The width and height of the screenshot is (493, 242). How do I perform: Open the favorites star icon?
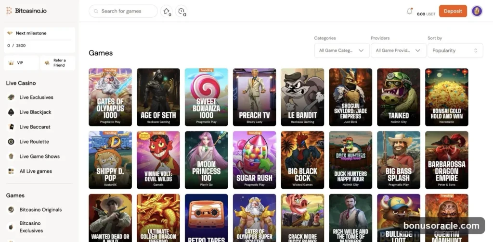pyautogui.click(x=166, y=11)
